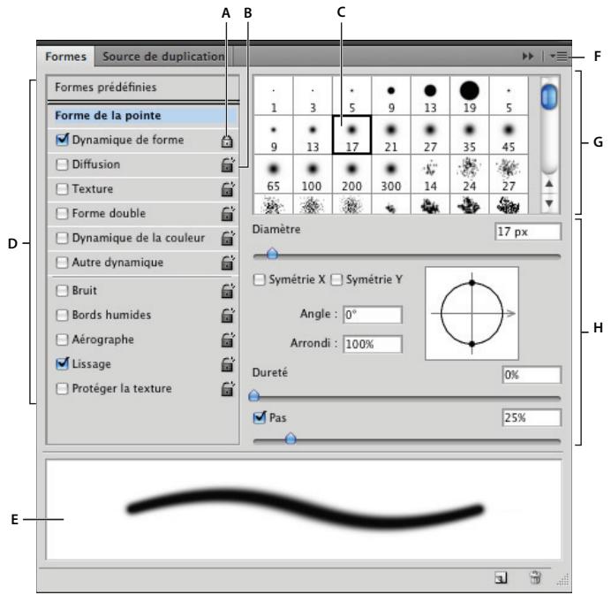
Task: Enable the Bruit checkbox
Action: [x=62, y=291]
